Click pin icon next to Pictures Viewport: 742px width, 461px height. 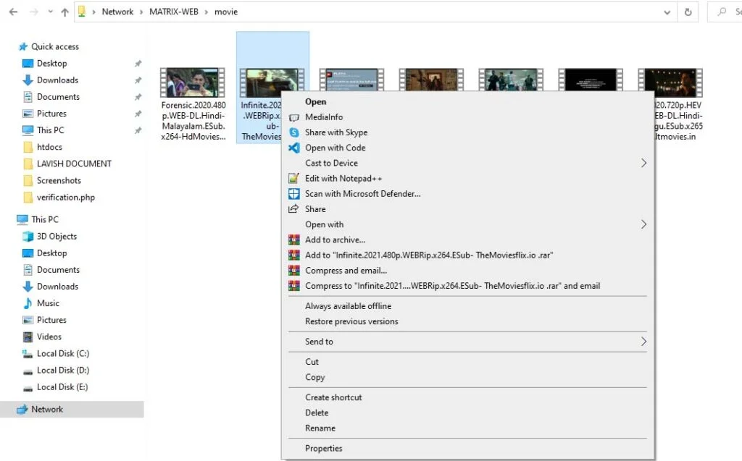point(138,114)
